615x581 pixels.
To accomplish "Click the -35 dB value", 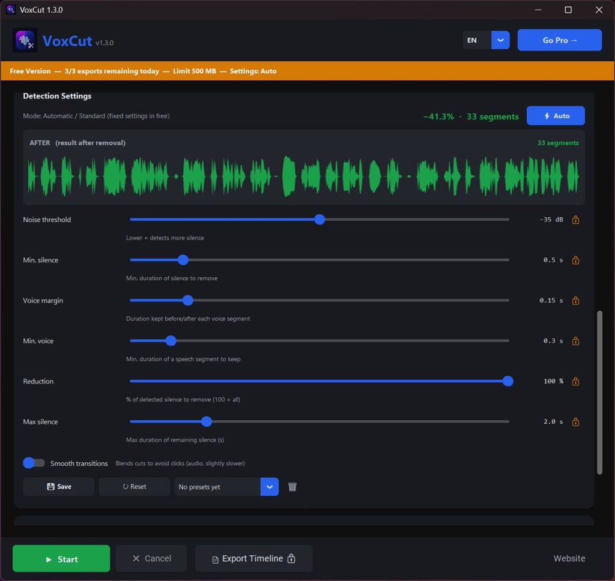I will pyautogui.click(x=551, y=220).
